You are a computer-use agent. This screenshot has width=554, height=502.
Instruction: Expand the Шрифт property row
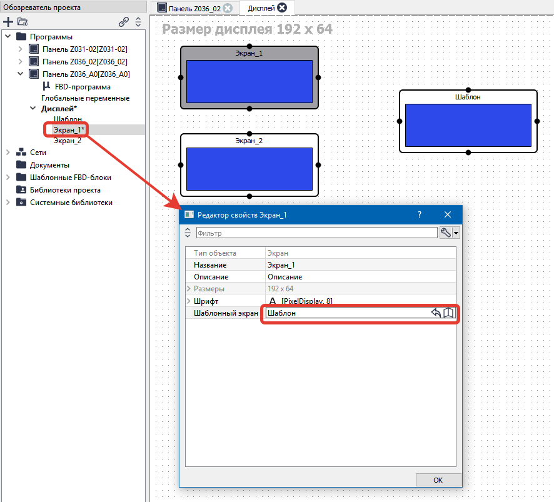pos(189,301)
